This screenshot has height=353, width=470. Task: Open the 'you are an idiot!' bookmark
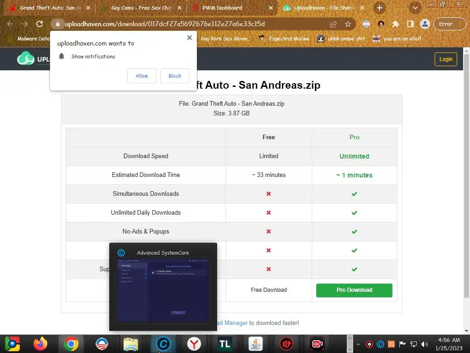(397, 39)
